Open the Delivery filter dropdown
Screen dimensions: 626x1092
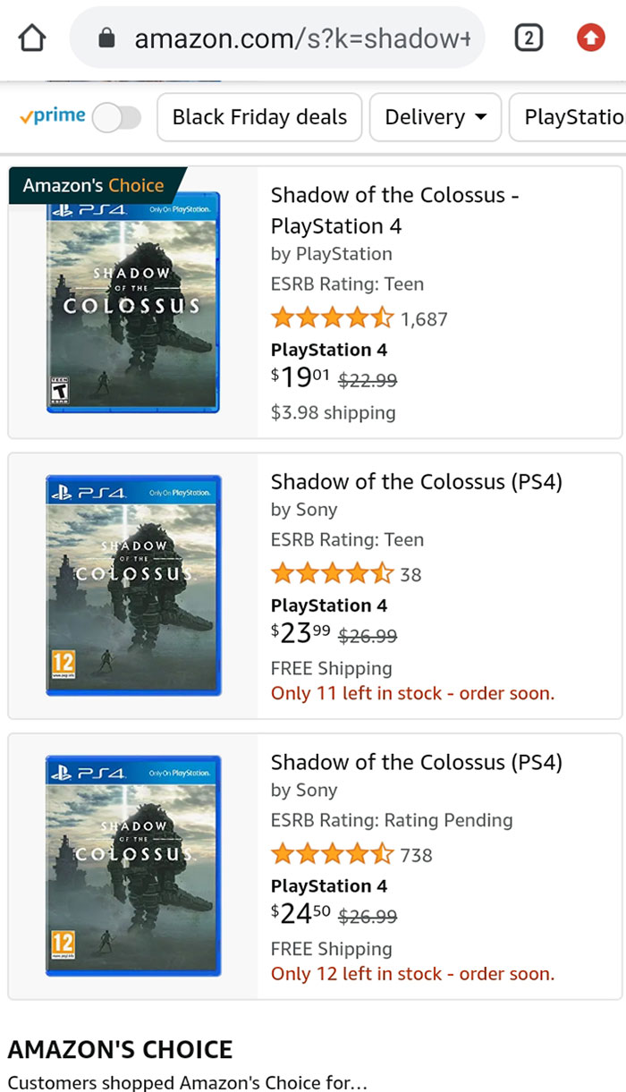coord(435,116)
